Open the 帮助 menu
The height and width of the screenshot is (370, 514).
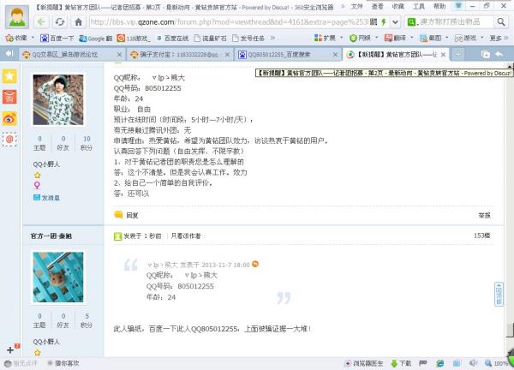click(x=439, y=6)
